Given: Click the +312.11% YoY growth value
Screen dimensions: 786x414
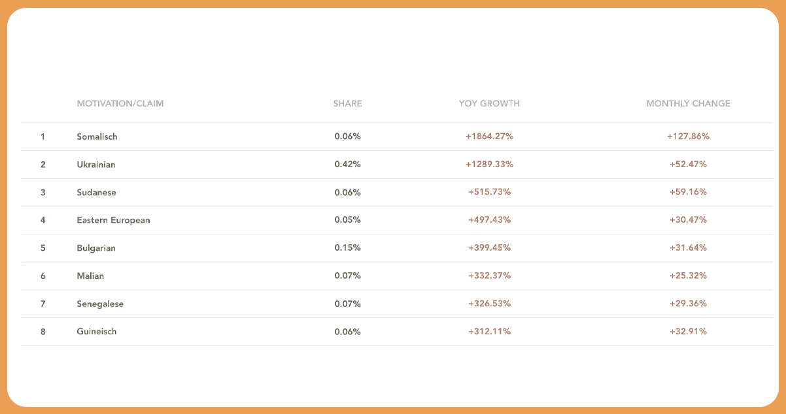Looking at the screenshot, I should coord(489,332).
